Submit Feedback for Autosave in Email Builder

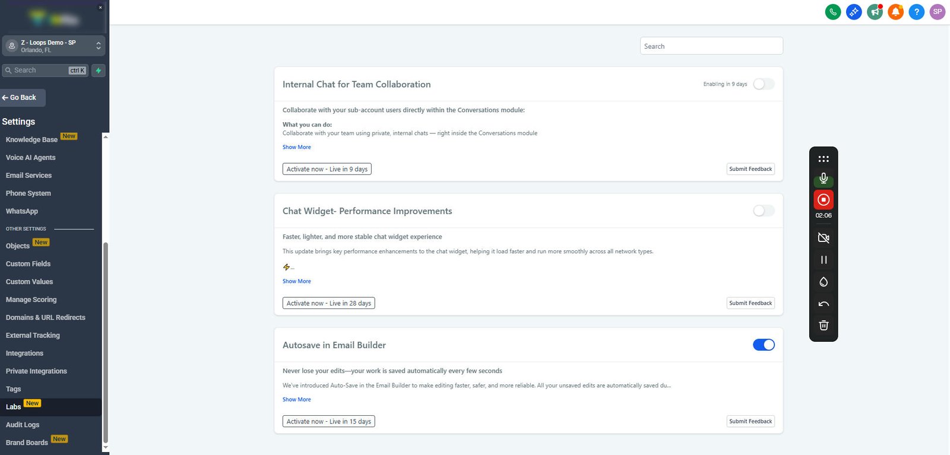751,421
